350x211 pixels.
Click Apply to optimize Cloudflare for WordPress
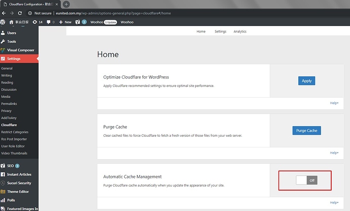(307, 81)
